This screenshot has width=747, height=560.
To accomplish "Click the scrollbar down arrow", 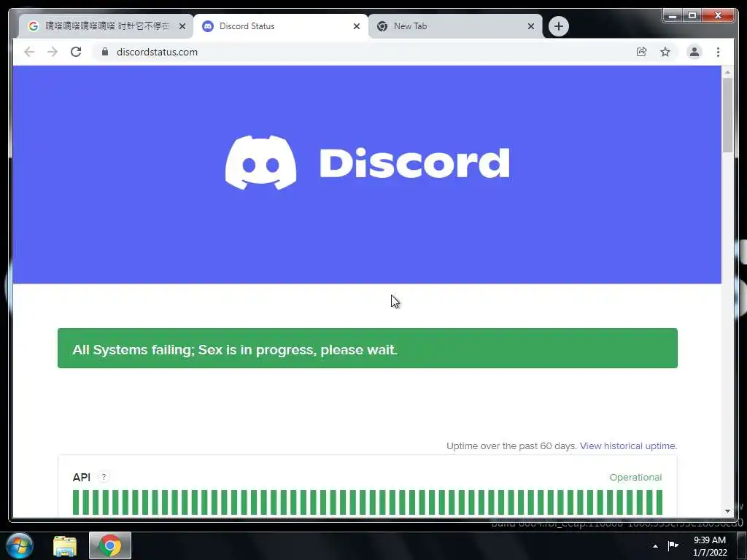I will pyautogui.click(x=727, y=511).
